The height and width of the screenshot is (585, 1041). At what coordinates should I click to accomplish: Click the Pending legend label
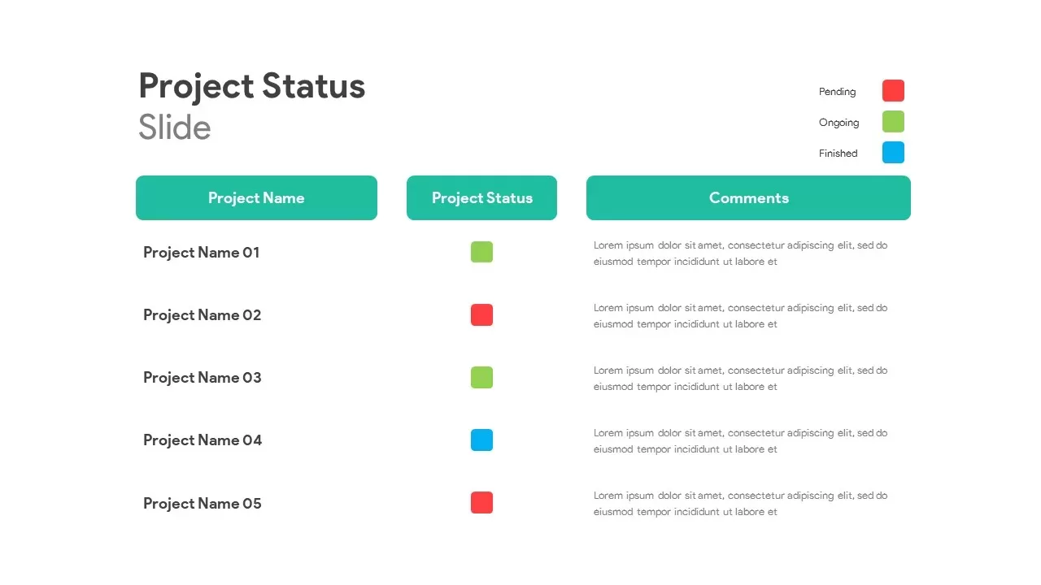click(837, 92)
